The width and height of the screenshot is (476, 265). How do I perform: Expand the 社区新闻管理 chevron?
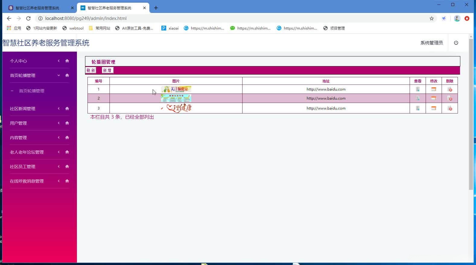click(59, 109)
